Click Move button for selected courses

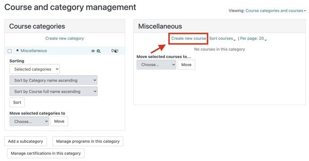186,65
